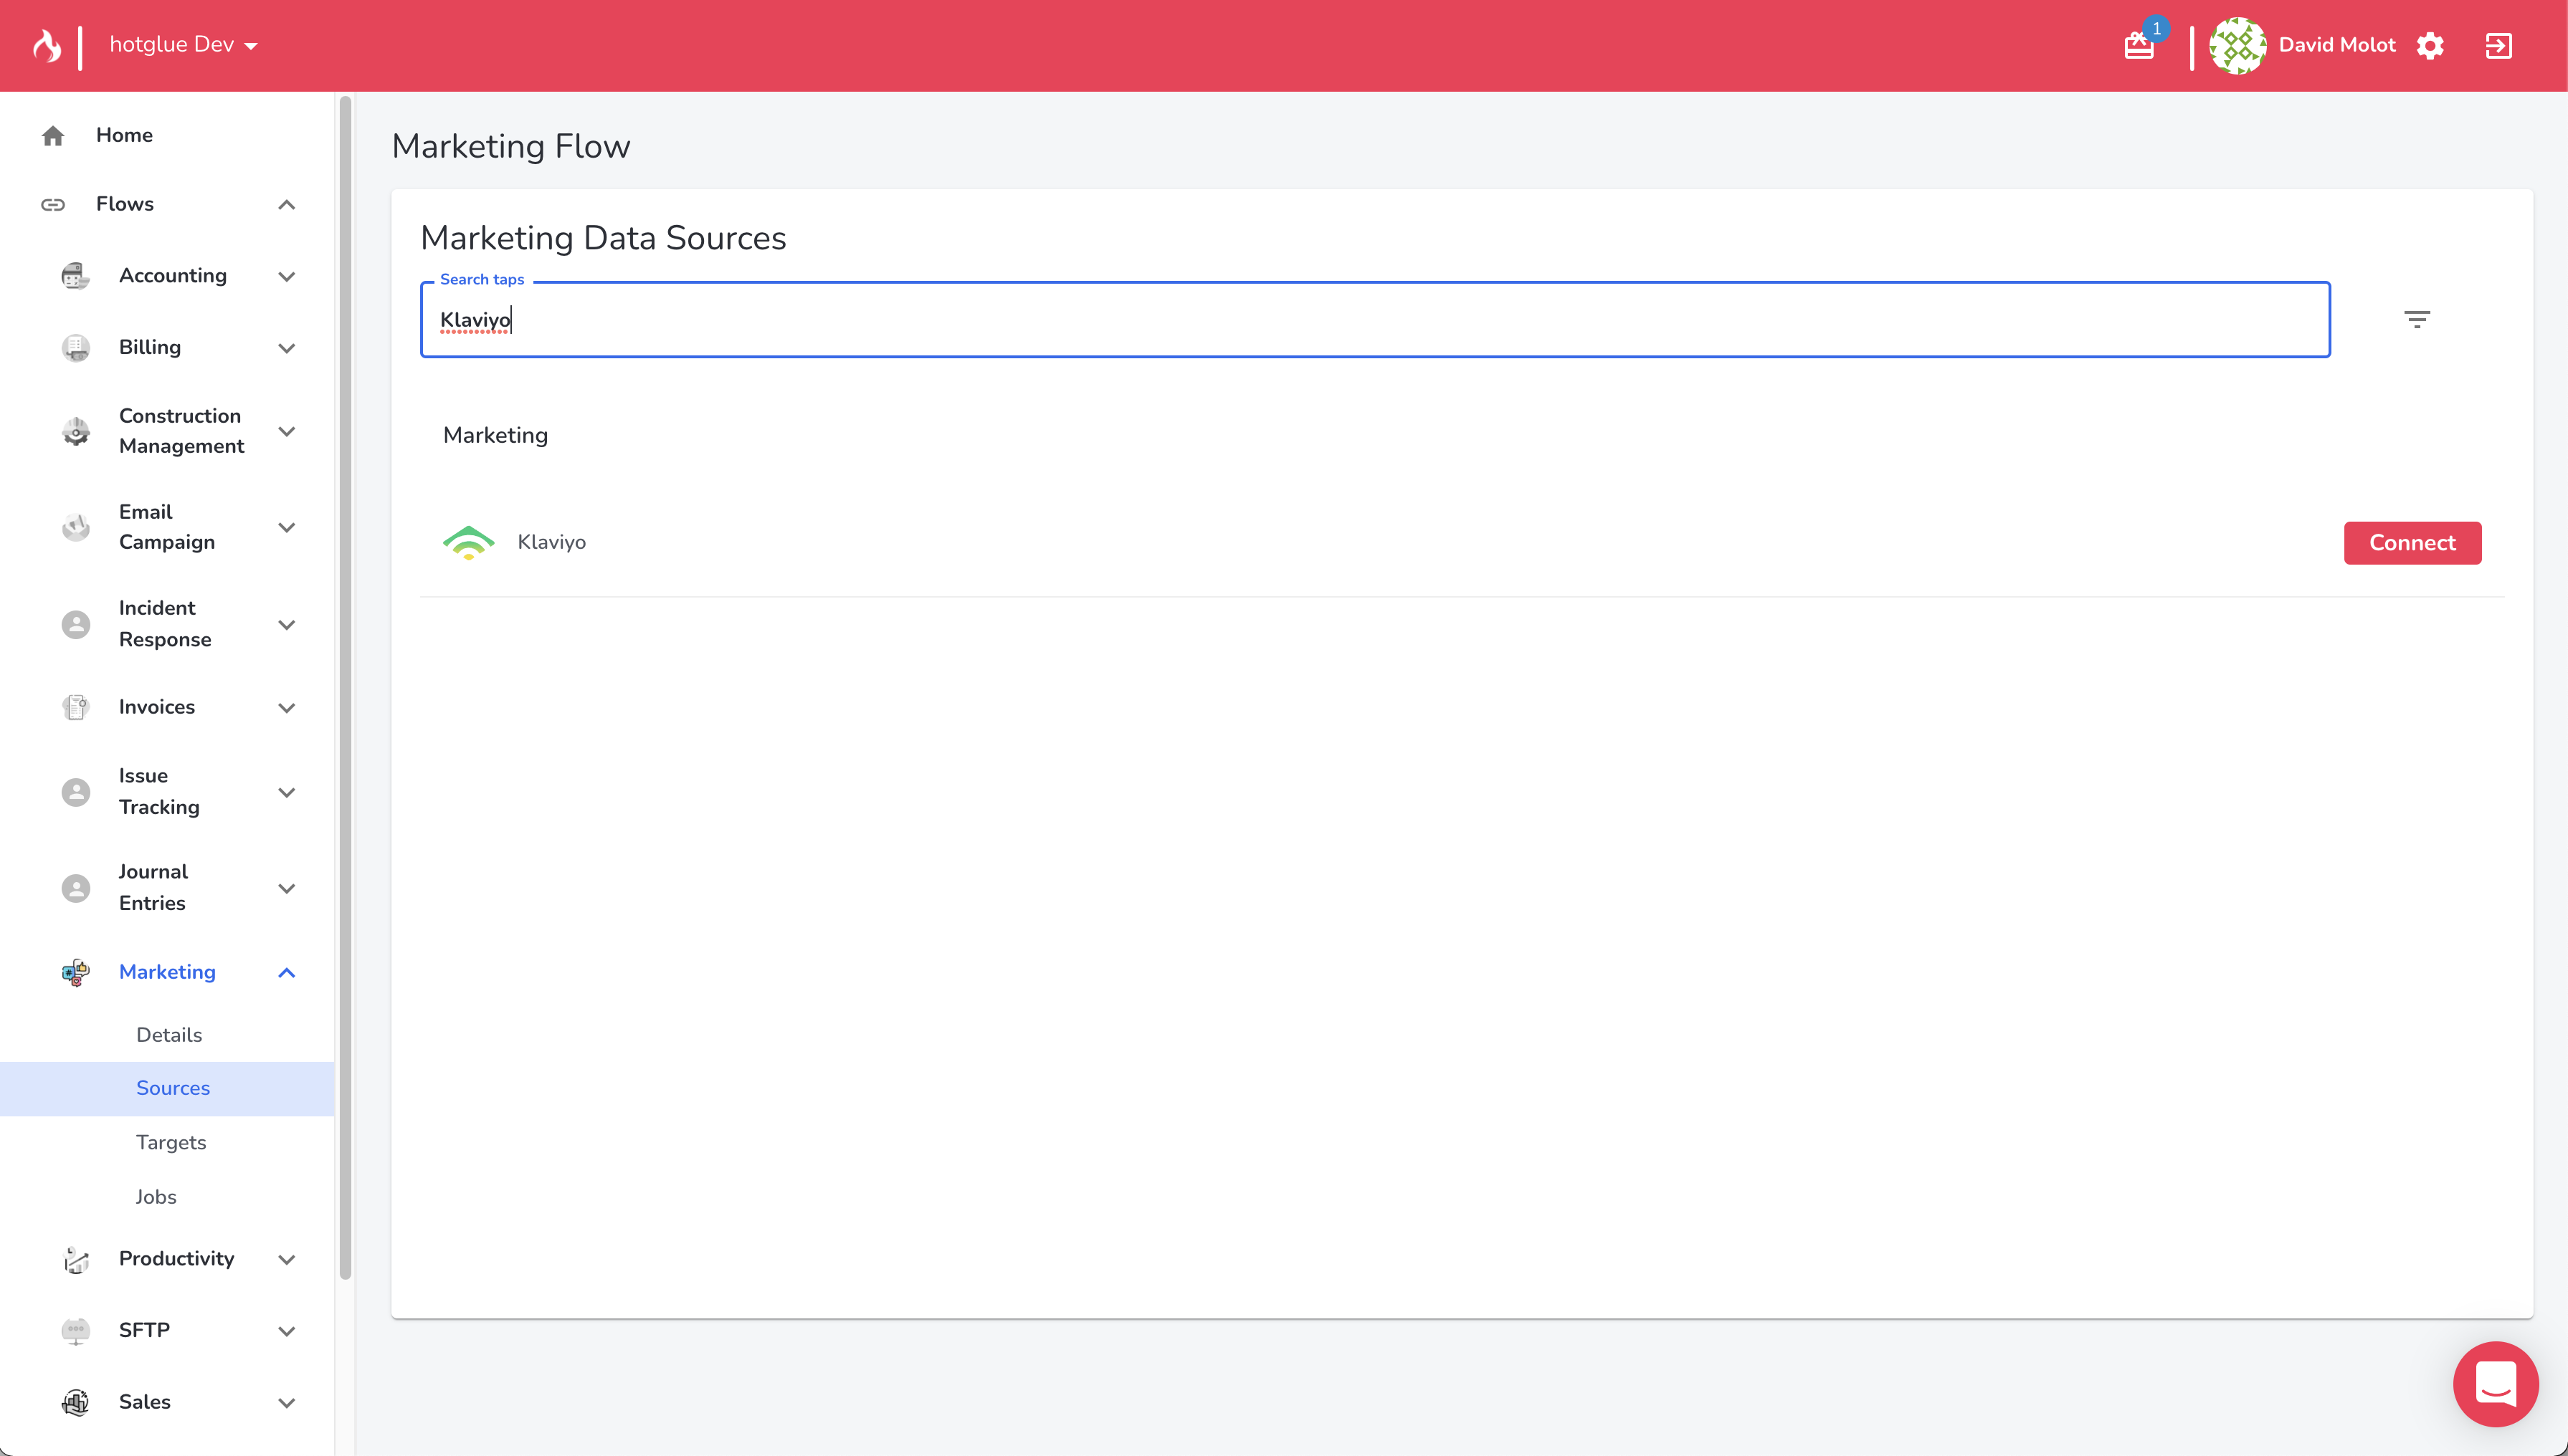Click the Flows link icon
Viewport: 2568px width, 1456px height.
tap(53, 204)
